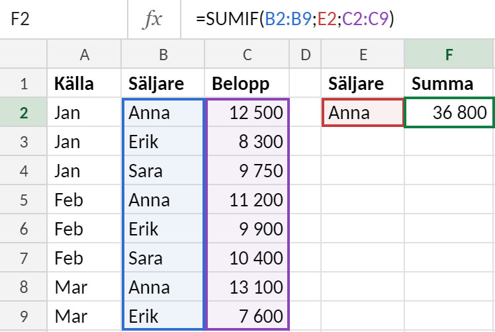The width and height of the screenshot is (495, 332).
Task: Select row 8 header
Action: click(23, 286)
